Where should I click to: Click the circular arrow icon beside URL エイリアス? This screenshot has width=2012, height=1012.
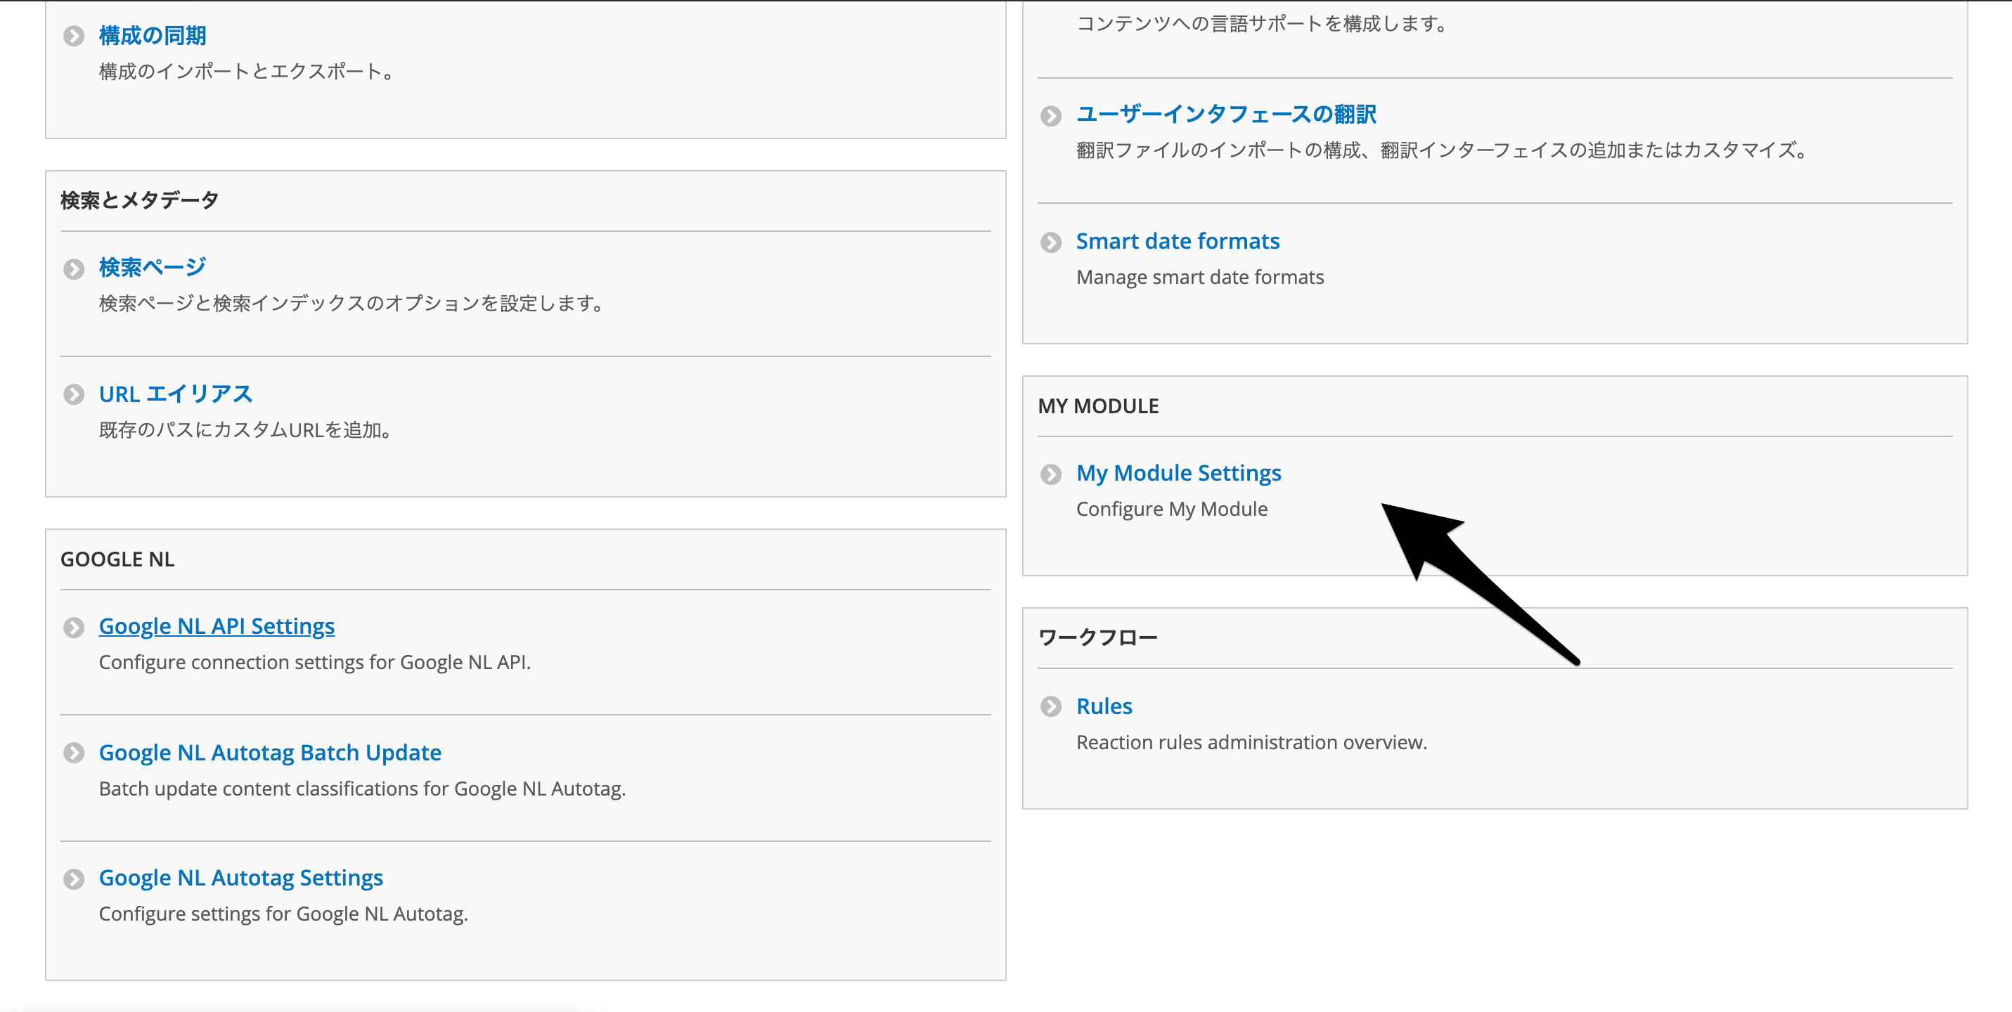(75, 395)
